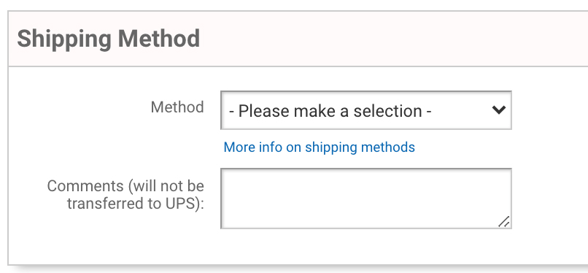Click the black down-chevron beside selection text
This screenshot has width=588, height=273.
499,110
